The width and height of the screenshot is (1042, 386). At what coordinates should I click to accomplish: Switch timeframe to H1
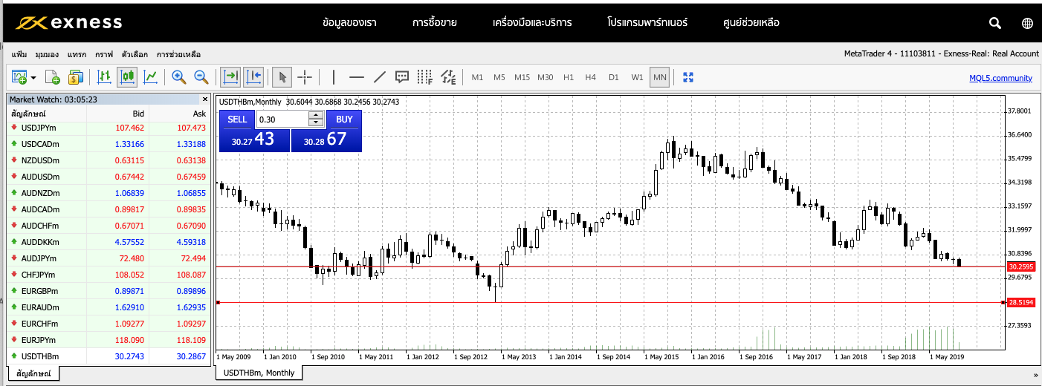click(x=569, y=77)
